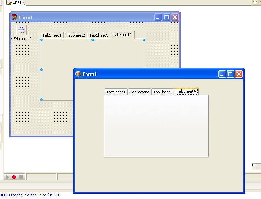Select TabSheet4 tab in designer Form1
This screenshot has height=199, width=261.
pyautogui.click(x=122, y=35)
